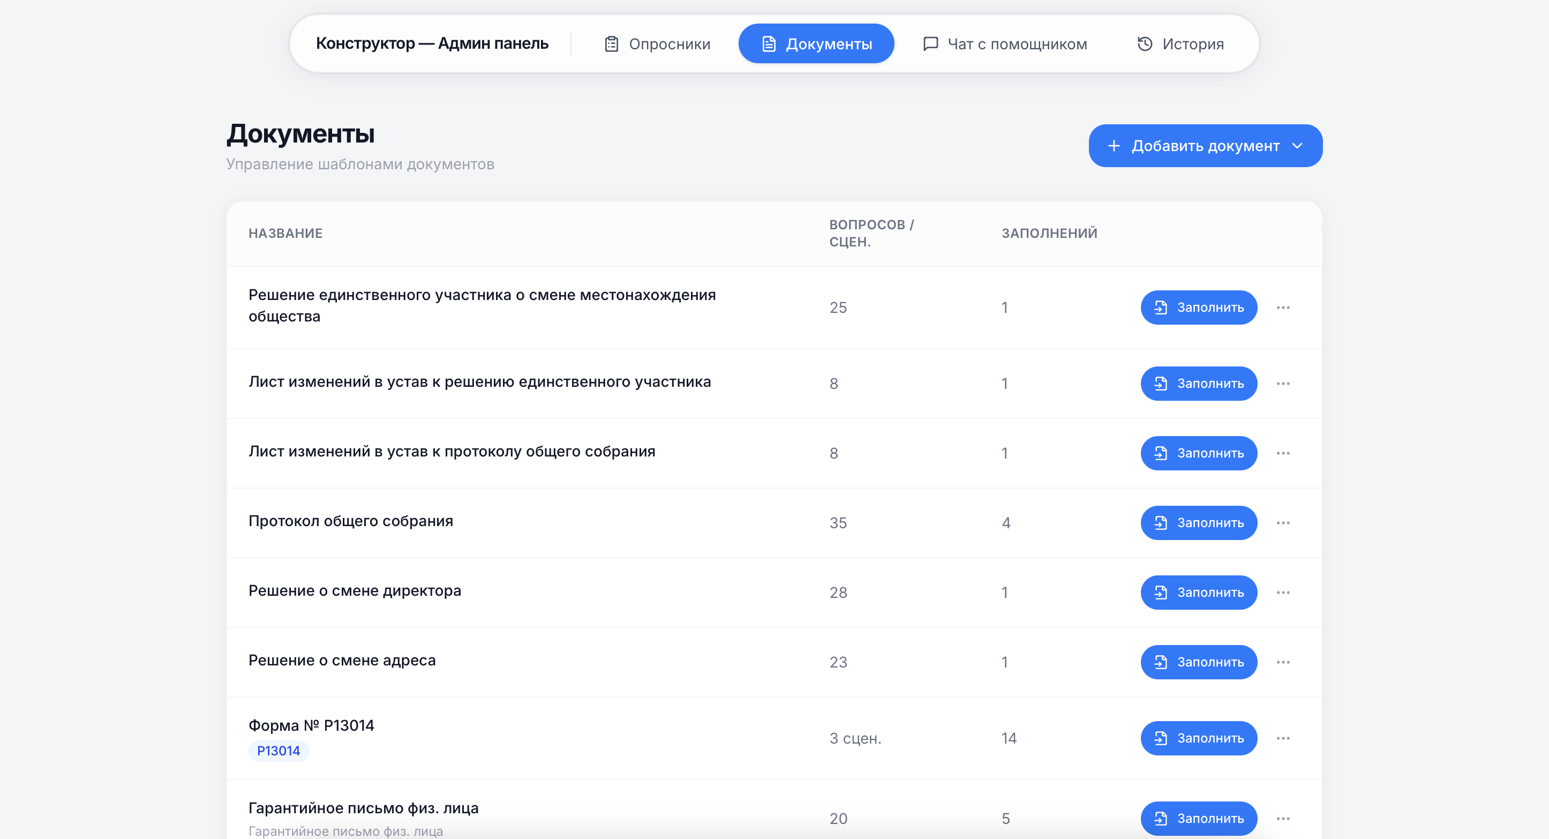Open more options for Решение о смене адреса
The image size is (1549, 839).
click(x=1283, y=662)
